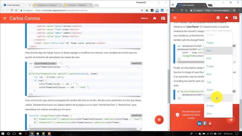Select Indigo from color theme list

218,43
